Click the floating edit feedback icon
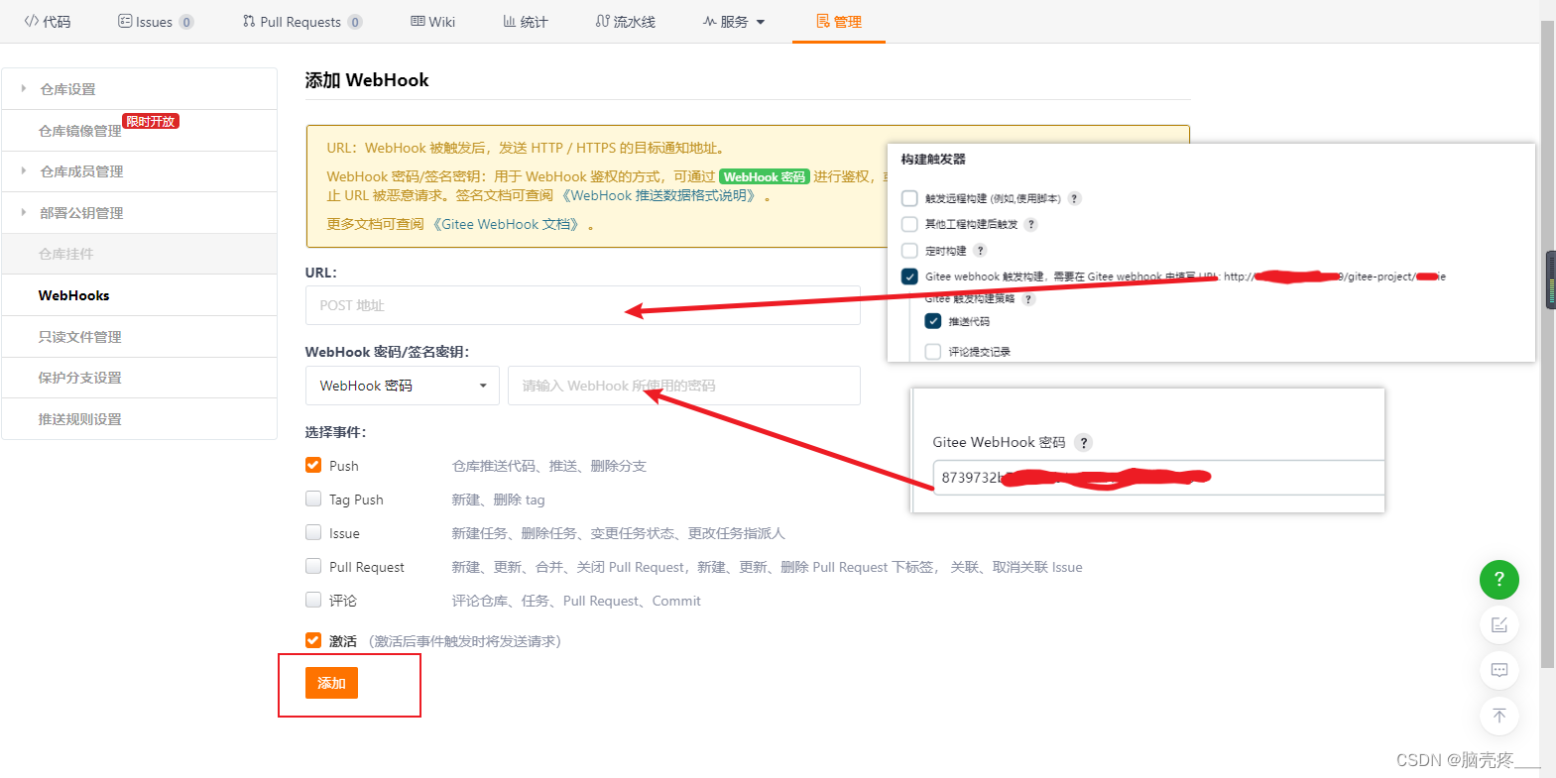1556x778 pixels. 1499,624
